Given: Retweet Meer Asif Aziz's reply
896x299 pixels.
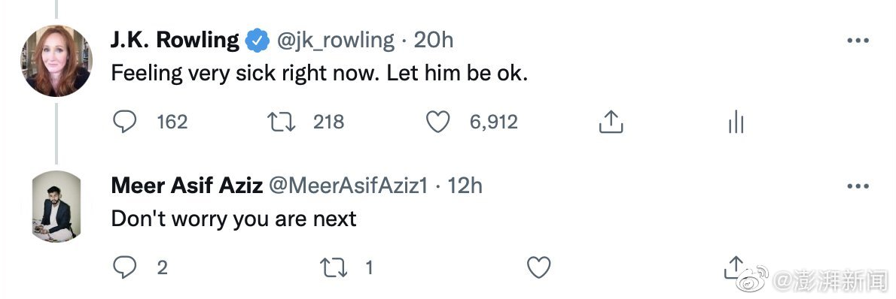Looking at the screenshot, I should coord(334,267).
